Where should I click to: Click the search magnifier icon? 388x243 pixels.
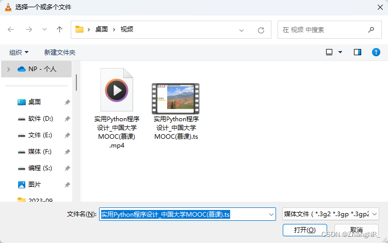371,30
